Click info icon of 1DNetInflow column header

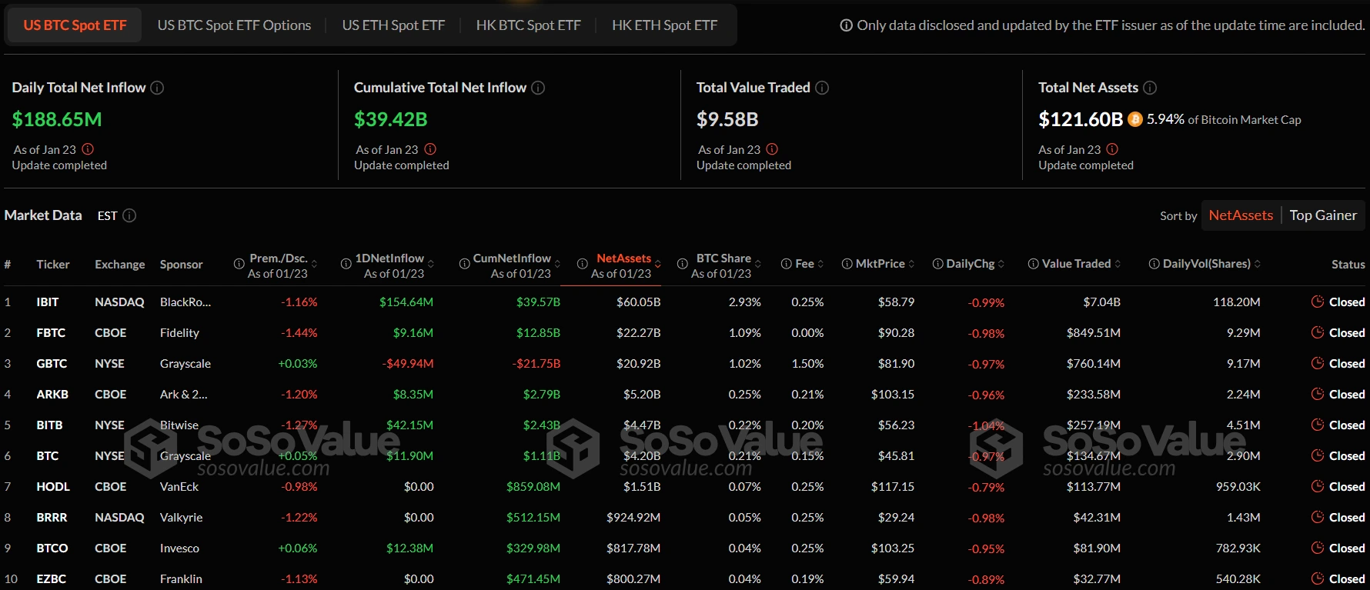tap(346, 264)
